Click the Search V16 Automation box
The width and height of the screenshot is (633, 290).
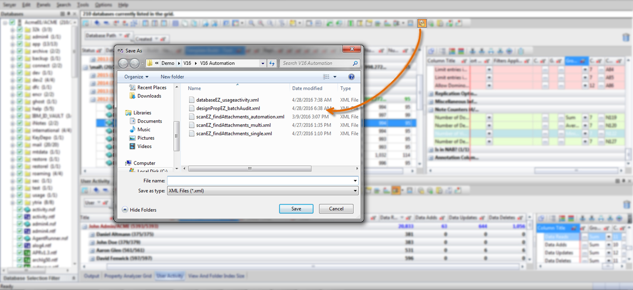click(x=316, y=63)
